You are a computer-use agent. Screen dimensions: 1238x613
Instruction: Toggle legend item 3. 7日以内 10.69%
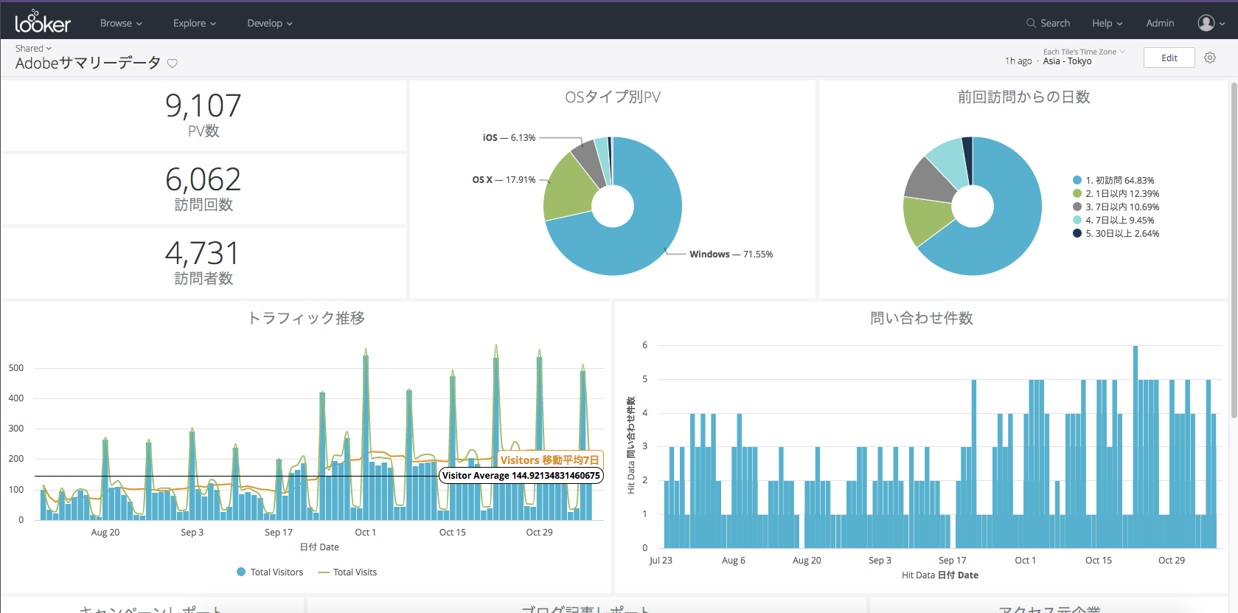(1116, 207)
